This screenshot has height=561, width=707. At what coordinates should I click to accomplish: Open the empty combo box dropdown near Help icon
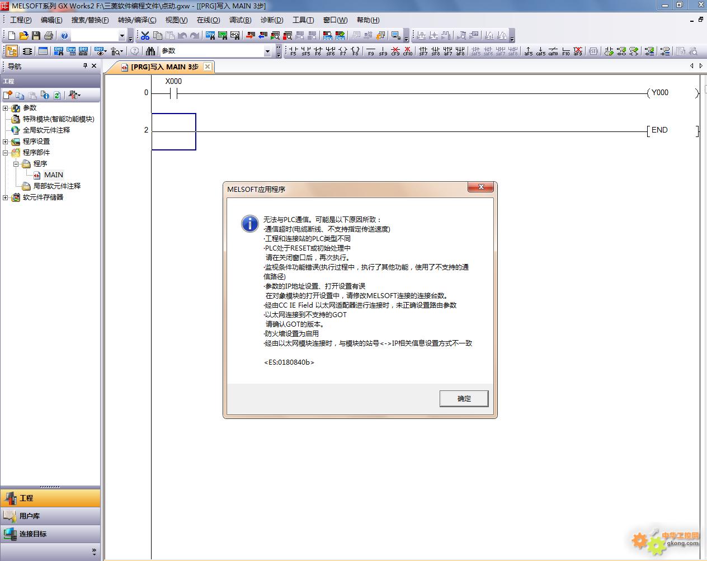(x=122, y=36)
